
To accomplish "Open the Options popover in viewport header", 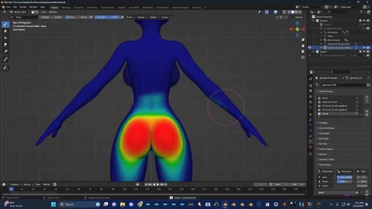I will point(299,17).
